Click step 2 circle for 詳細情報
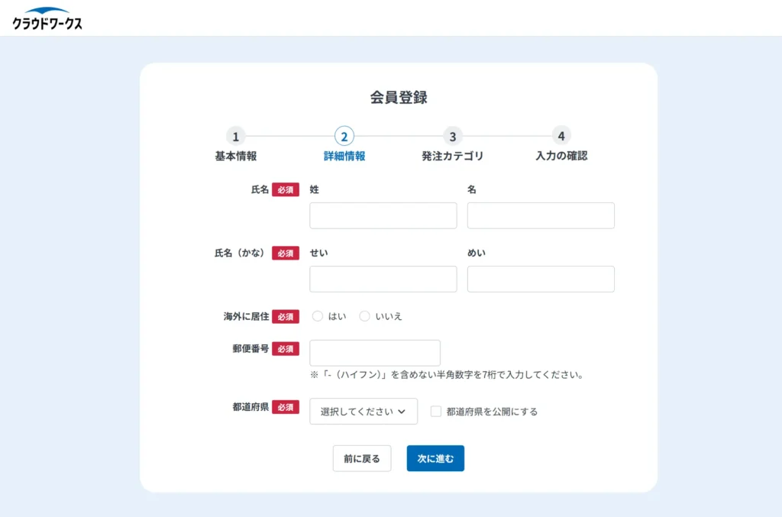 [x=344, y=137]
